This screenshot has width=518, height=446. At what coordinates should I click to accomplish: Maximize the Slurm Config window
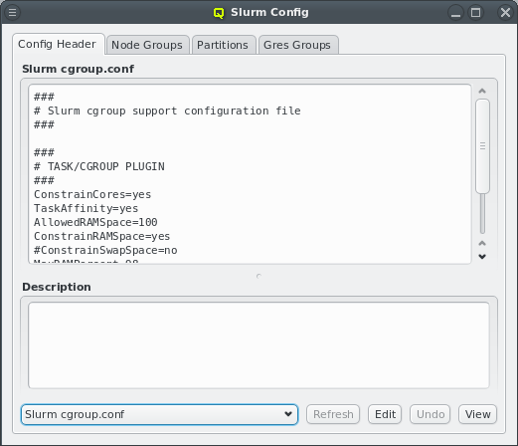pyautogui.click(x=475, y=13)
